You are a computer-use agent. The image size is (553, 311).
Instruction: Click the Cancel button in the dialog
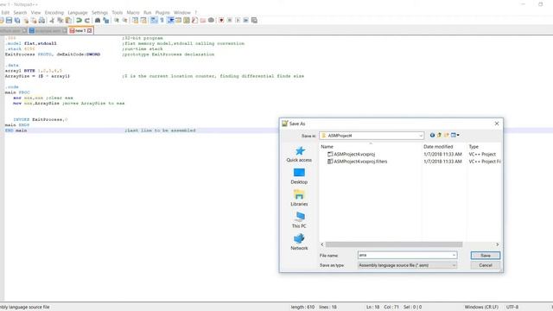(x=486, y=265)
